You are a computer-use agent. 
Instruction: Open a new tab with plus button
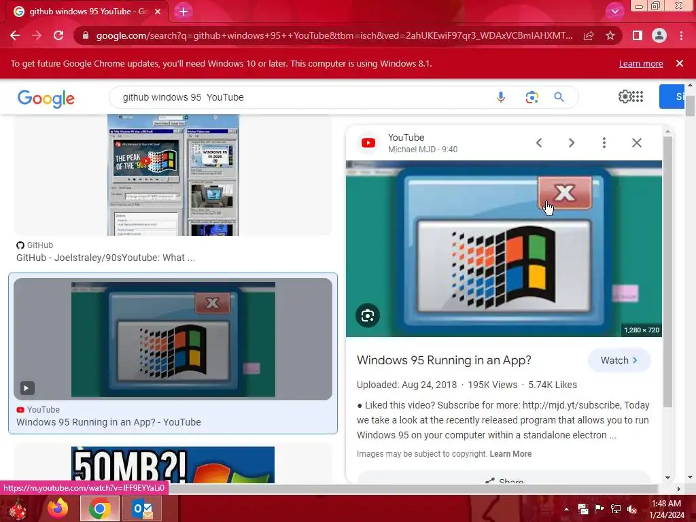[x=184, y=12]
